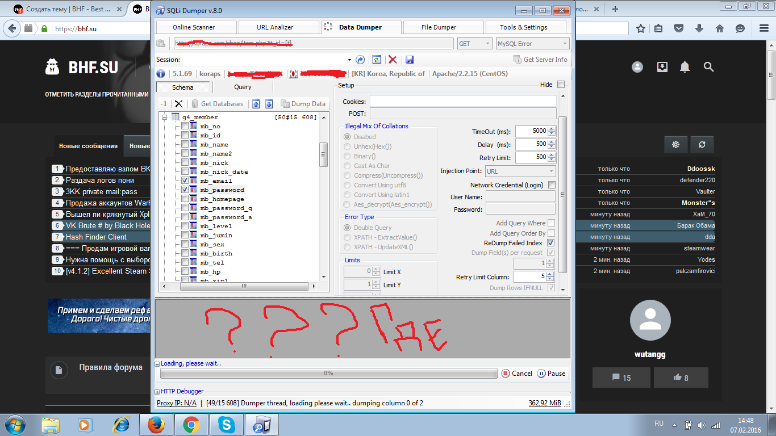Click the Dump Data button
The image size is (776, 436).
pyautogui.click(x=303, y=104)
